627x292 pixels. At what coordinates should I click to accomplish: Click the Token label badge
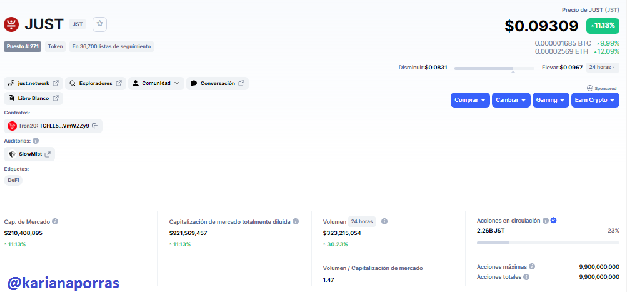(x=55, y=46)
